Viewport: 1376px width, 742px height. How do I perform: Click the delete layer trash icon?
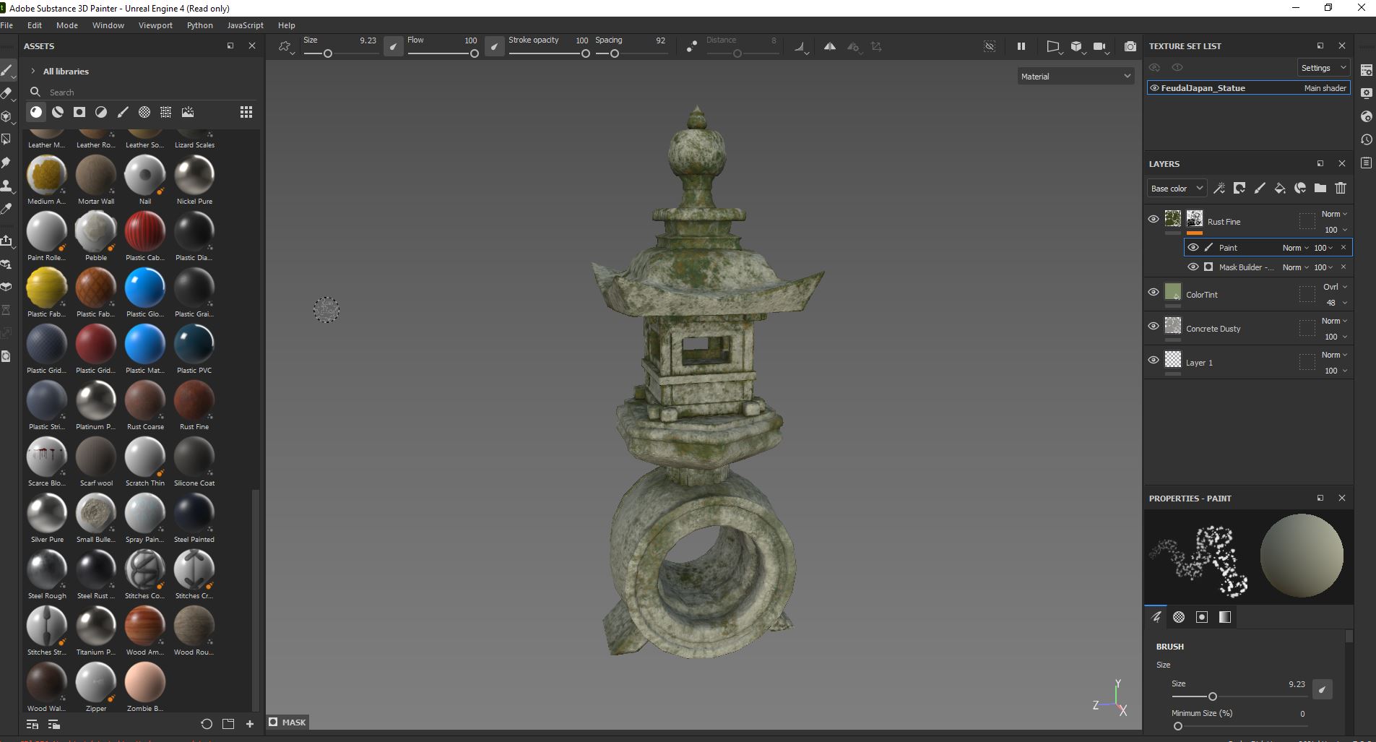[x=1341, y=189]
